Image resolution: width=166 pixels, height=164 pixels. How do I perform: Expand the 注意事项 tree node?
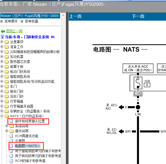[2, 42]
